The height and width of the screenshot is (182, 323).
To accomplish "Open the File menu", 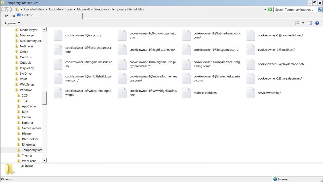I will click(x=6, y=16).
